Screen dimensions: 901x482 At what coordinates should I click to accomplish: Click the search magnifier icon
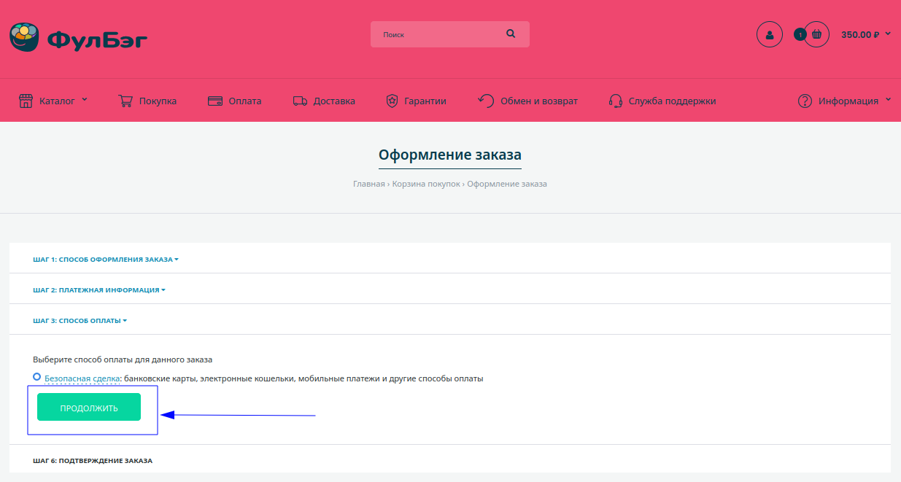coord(511,34)
